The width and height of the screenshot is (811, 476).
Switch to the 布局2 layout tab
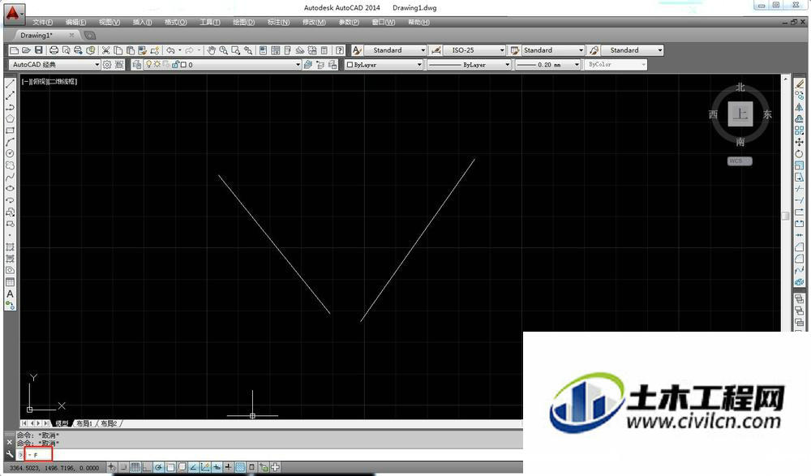pos(109,423)
